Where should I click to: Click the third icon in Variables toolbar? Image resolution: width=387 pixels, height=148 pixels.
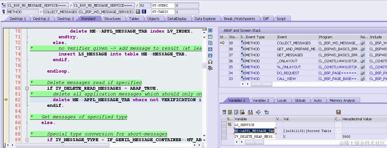click(236, 112)
